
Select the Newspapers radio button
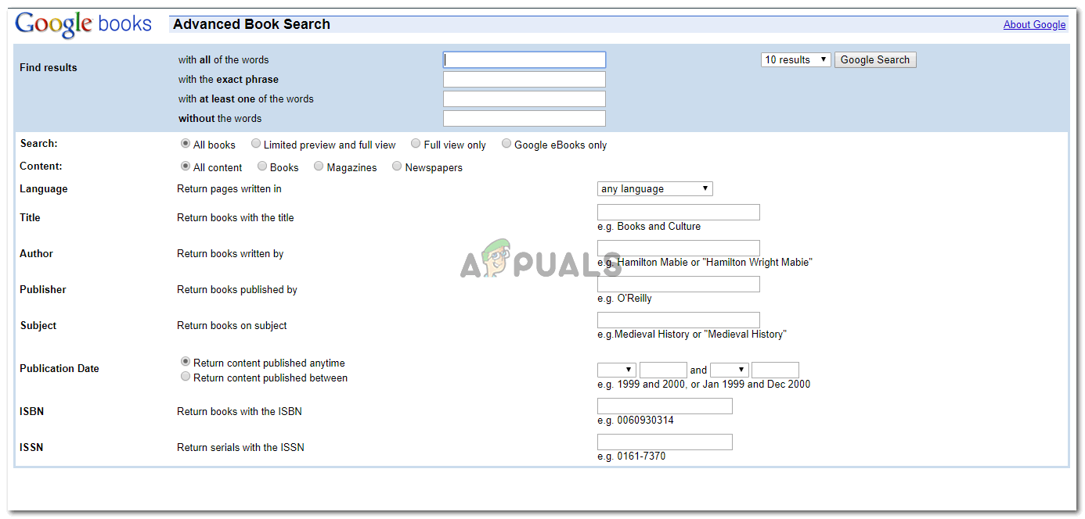[397, 166]
